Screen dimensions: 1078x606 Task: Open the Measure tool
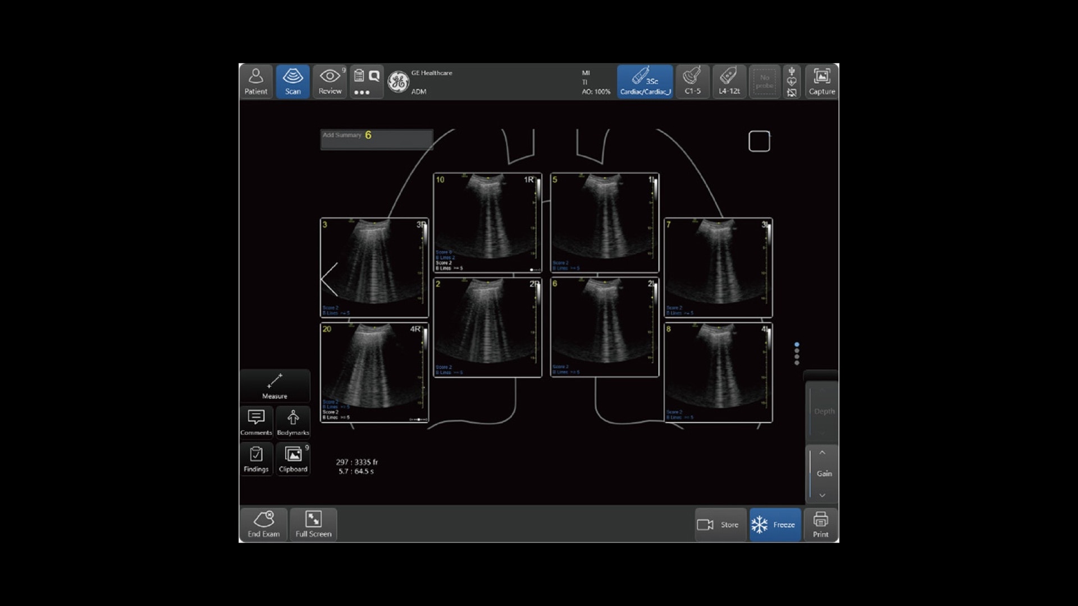coord(275,386)
